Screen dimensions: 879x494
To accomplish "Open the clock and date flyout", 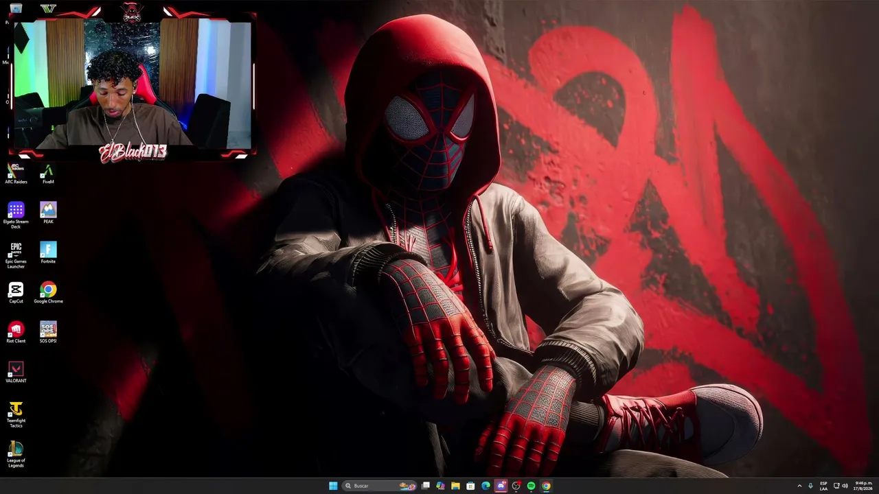I will pos(864,486).
